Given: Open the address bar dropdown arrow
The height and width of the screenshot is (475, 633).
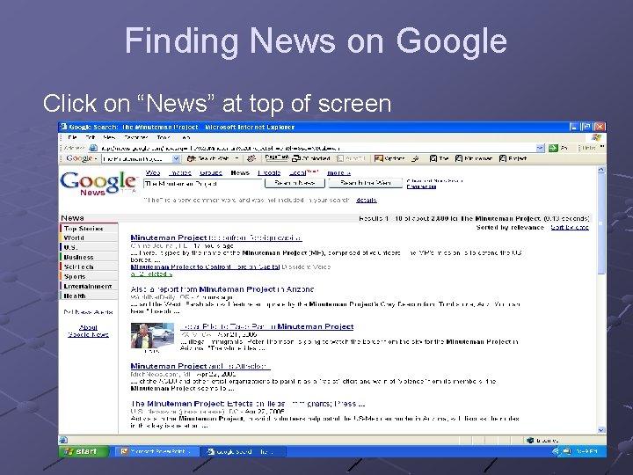Looking at the screenshot, I should pyautogui.click(x=540, y=148).
